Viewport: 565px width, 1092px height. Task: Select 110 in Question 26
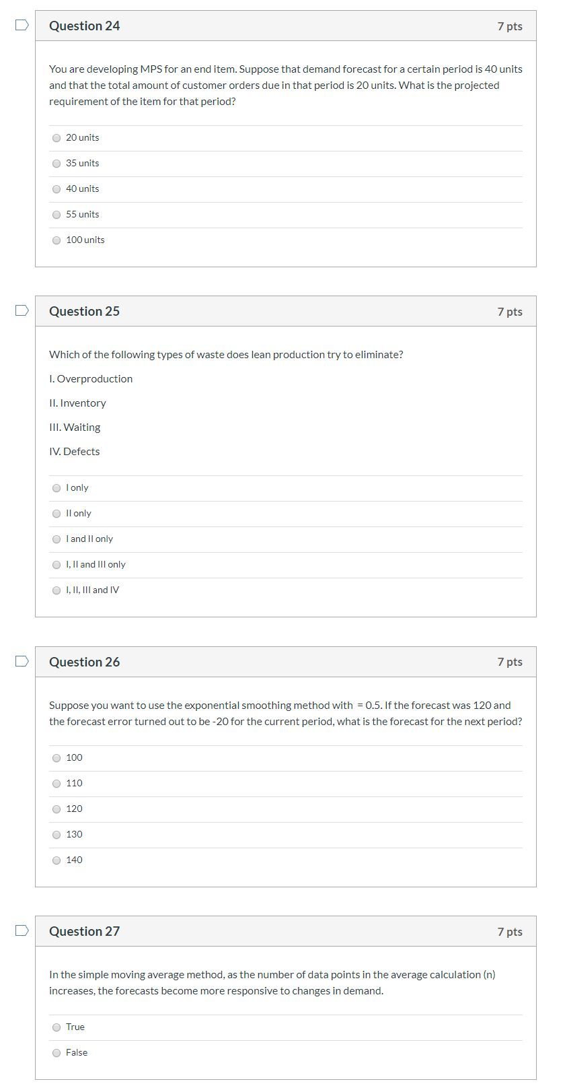57,783
